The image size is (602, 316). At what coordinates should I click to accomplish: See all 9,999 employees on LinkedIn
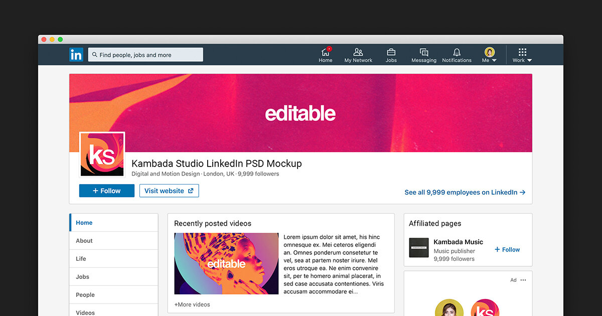(465, 192)
